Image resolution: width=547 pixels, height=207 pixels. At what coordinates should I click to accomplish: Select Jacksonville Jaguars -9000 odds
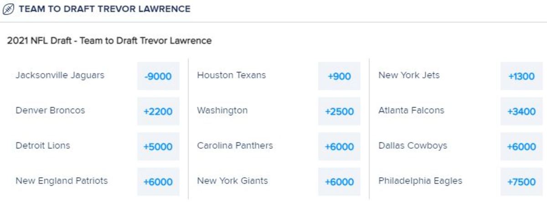[x=158, y=76]
